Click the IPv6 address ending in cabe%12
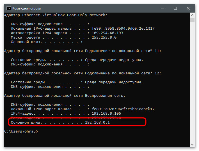Viewport: 199px width, 151px height. pos(123,109)
